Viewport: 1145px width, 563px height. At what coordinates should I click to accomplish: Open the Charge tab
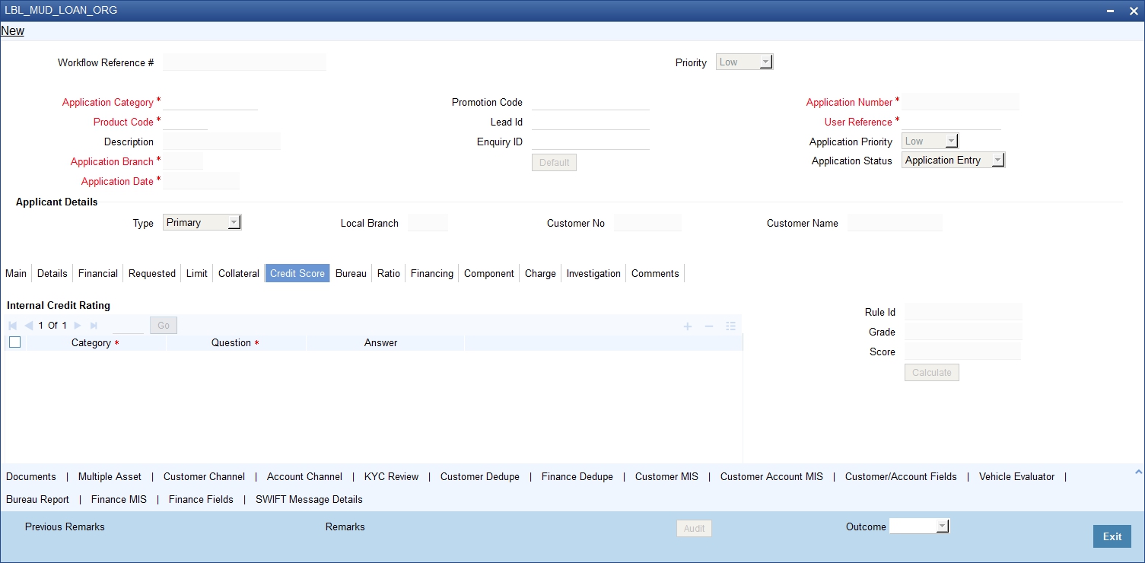[540, 273]
